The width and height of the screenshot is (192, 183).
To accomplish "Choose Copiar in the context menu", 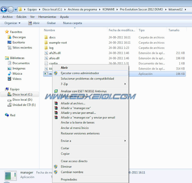I will 90,154.
